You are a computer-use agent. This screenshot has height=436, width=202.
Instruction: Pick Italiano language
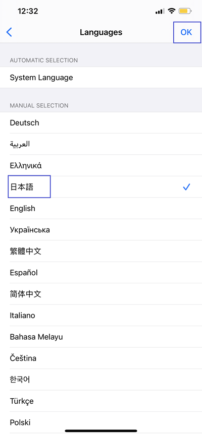[x=101, y=316]
